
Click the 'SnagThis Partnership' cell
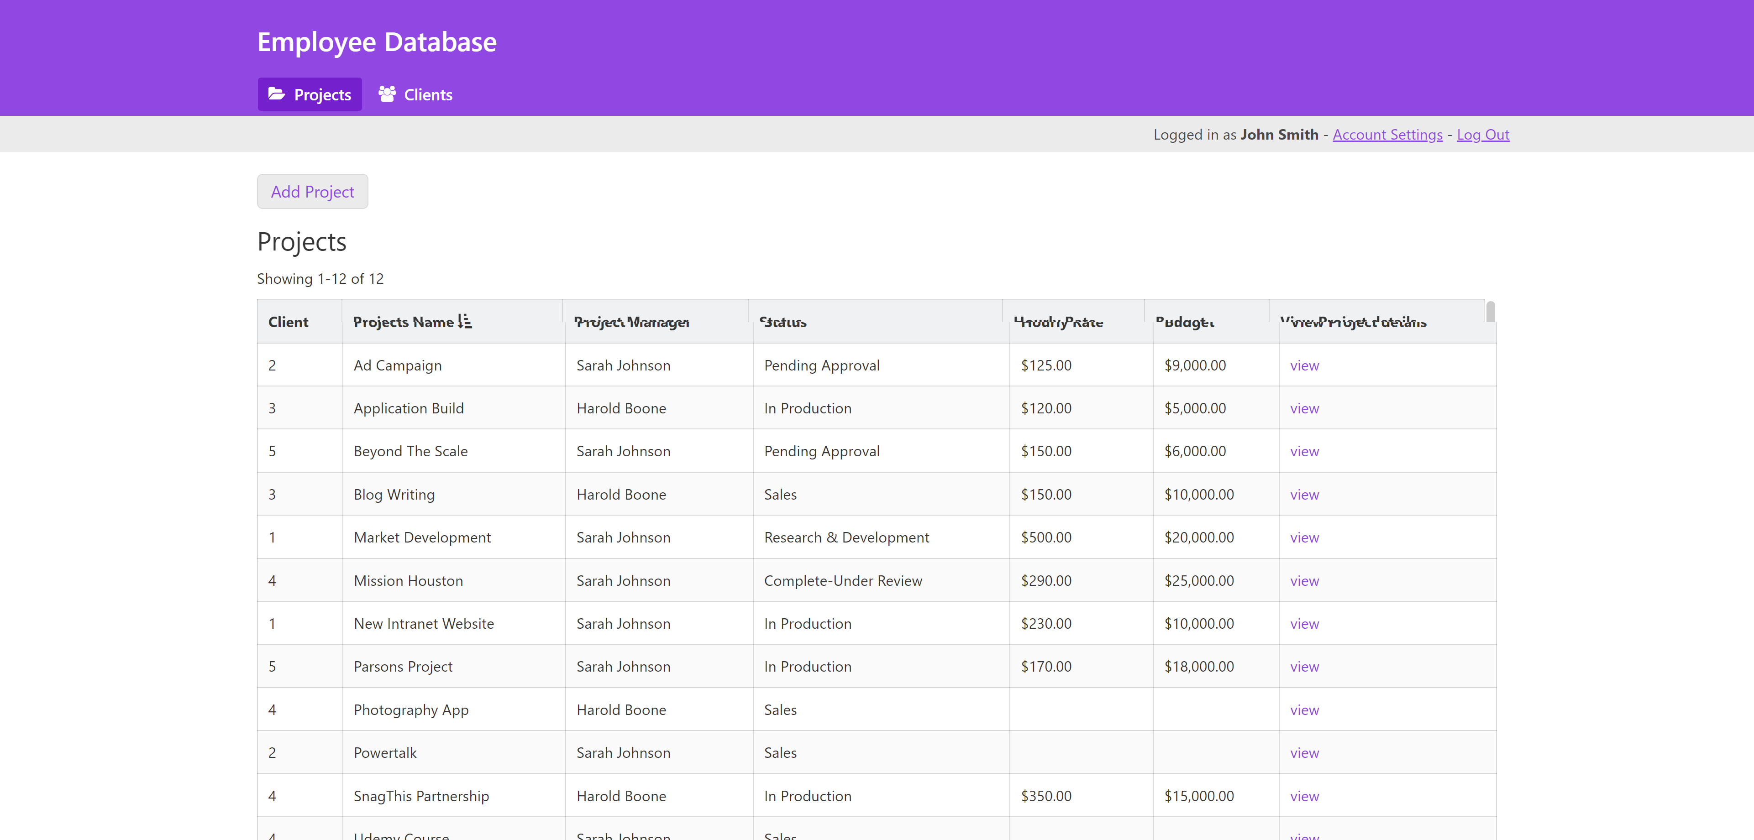pos(453,796)
